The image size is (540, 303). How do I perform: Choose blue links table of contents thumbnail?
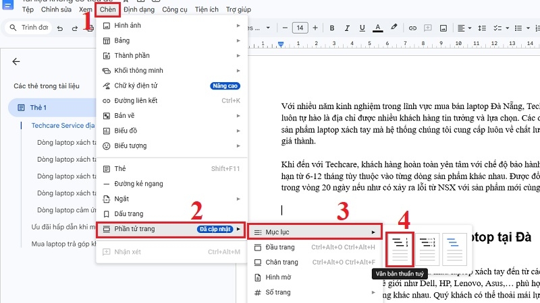click(454, 249)
